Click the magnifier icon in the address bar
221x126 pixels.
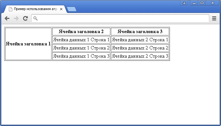[x=36, y=19]
